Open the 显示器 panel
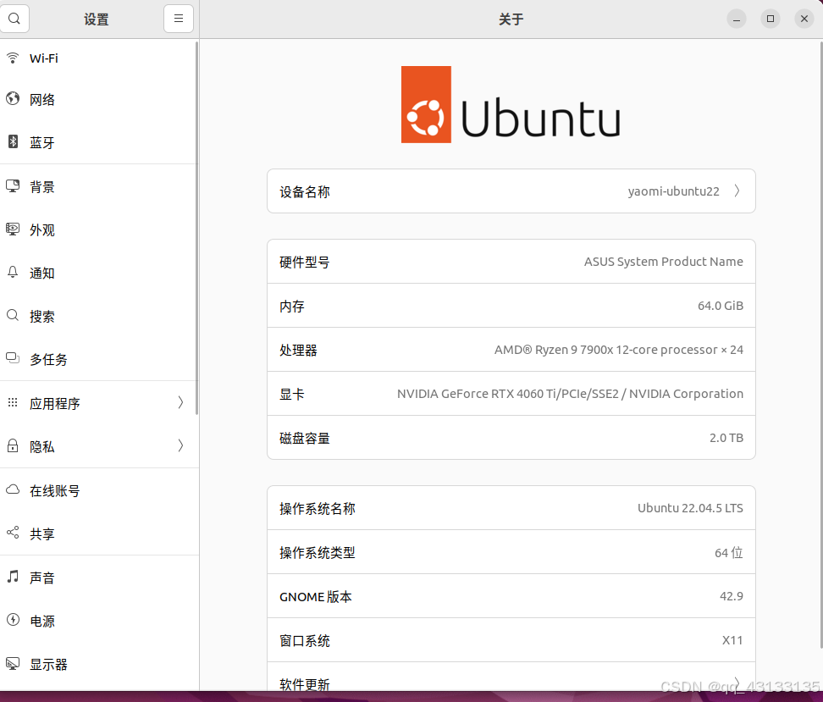Screen dimensions: 823x702 99,664
